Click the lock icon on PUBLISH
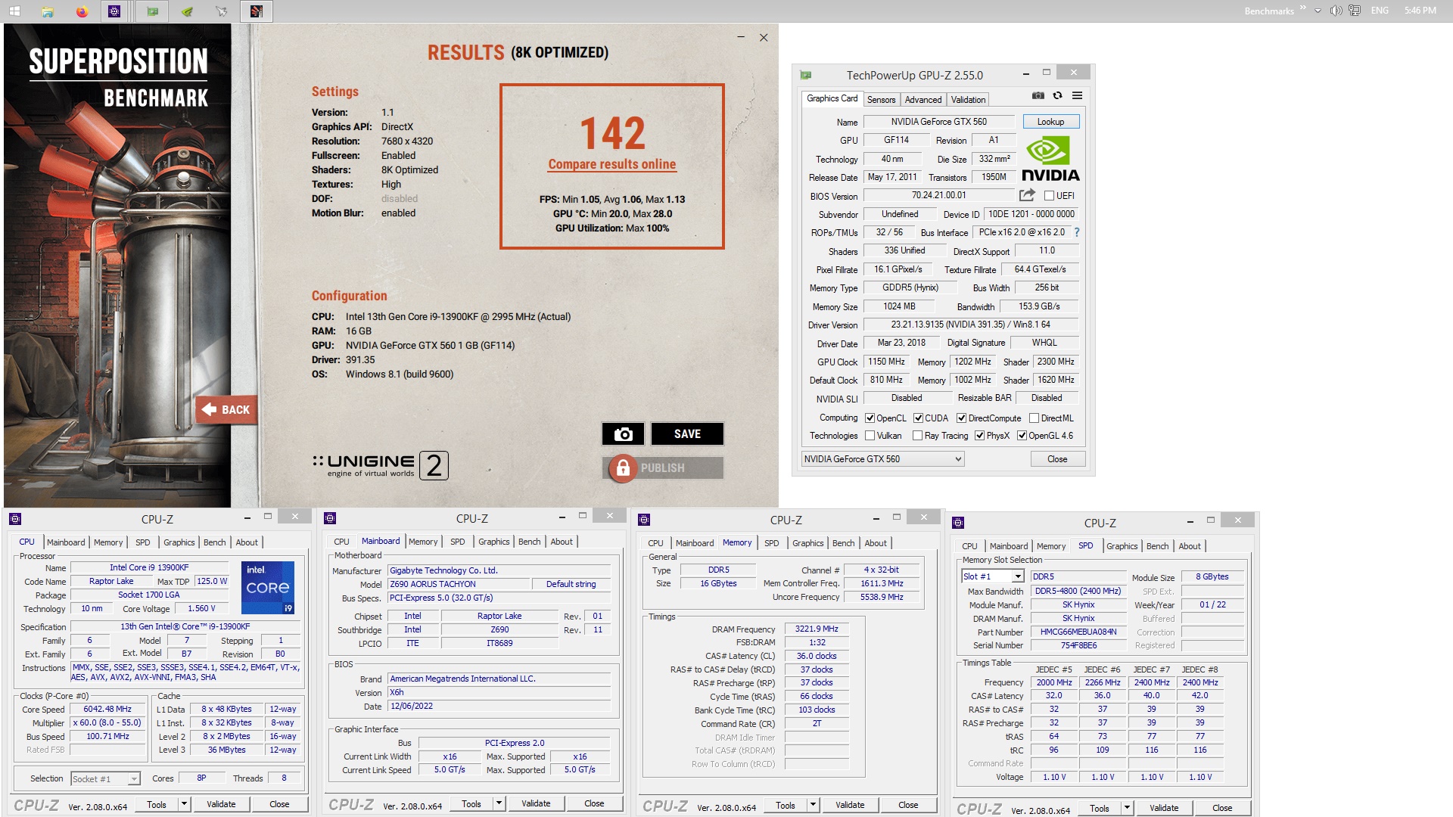The image size is (1453, 817). 623,468
